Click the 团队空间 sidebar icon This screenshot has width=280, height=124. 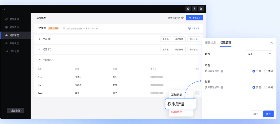click(x=6, y=19)
